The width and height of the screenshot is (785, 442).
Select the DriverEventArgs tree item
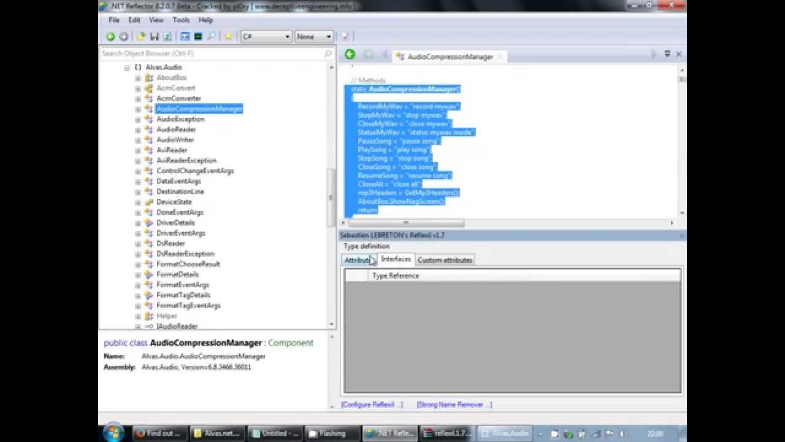[x=181, y=233]
